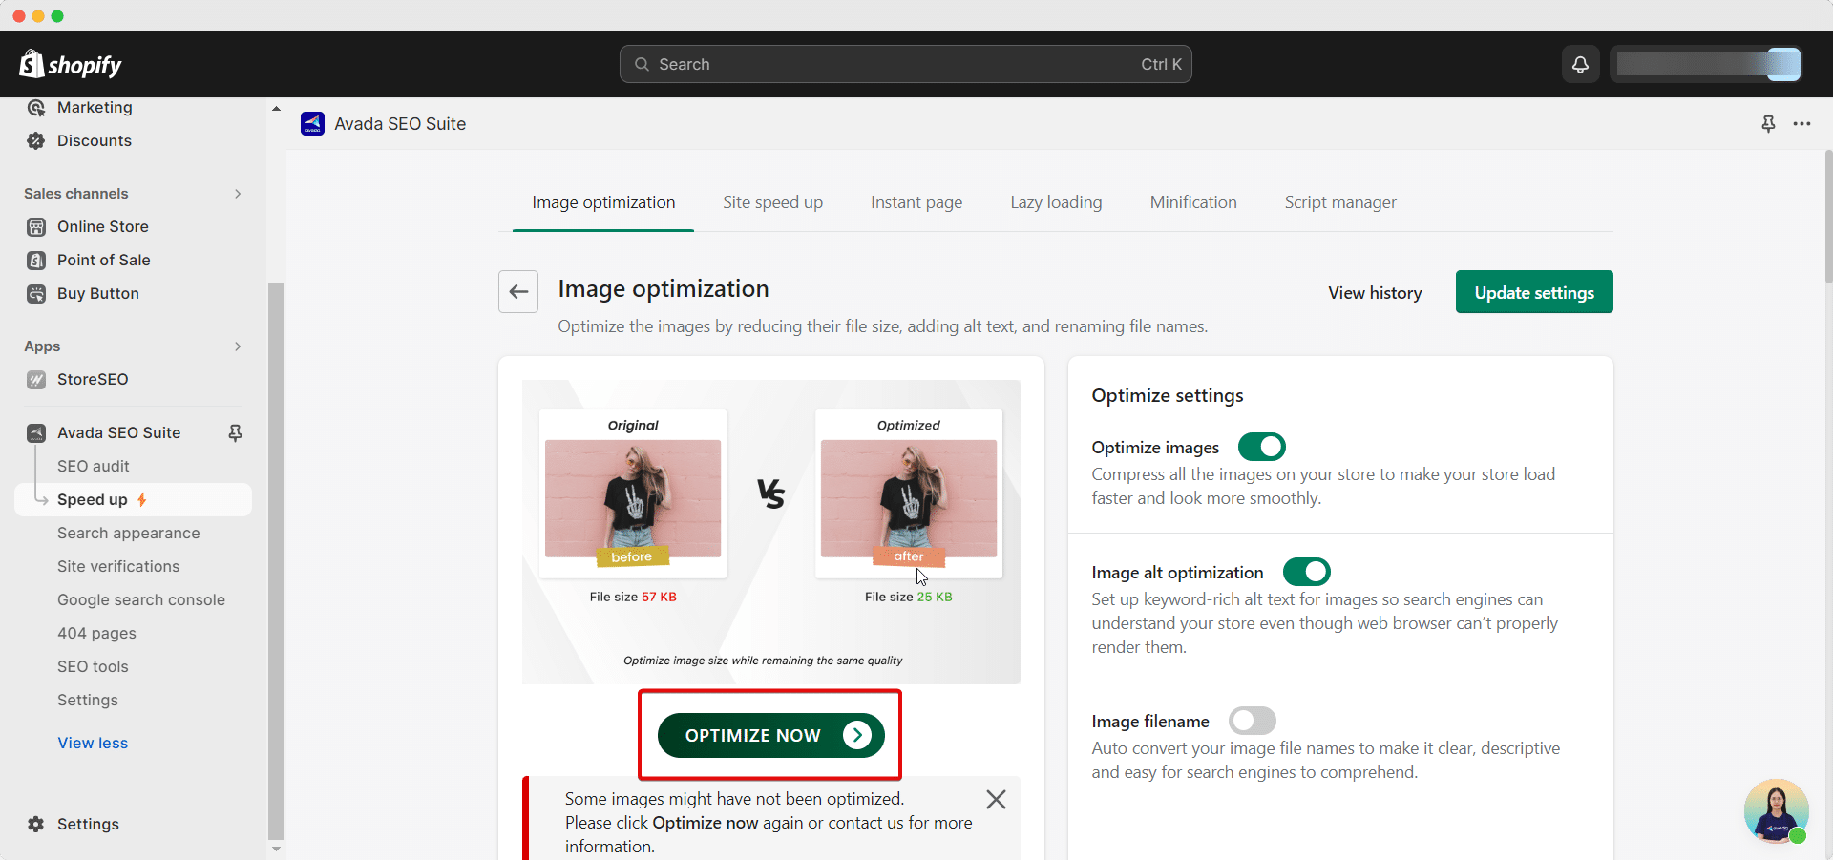Screen dimensions: 1833x860
Task: Open Avada Settings sub-item
Action: click(88, 701)
